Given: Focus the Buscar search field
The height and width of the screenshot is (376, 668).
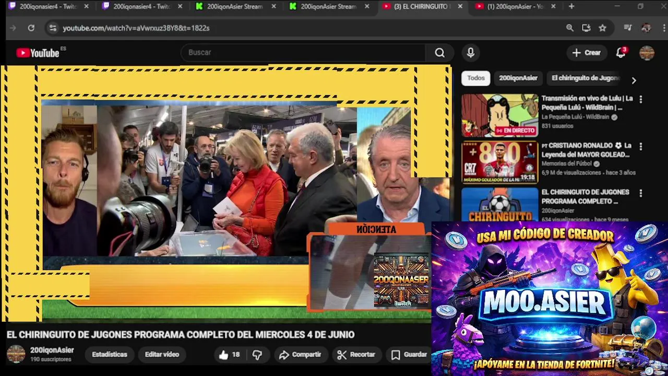Looking at the screenshot, I should pos(304,53).
